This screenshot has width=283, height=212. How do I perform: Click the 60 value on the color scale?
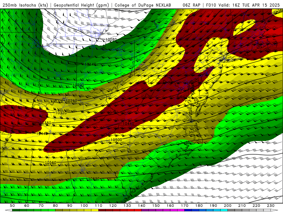(27, 206)
